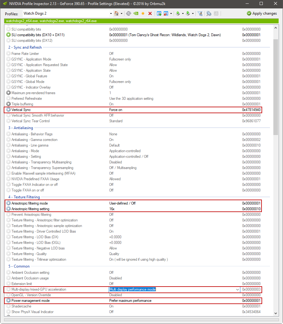Screen dimensions: 283x324
Task: Select 'Texture filtering - LOD Bias (DX)' row
Action: click(133, 237)
